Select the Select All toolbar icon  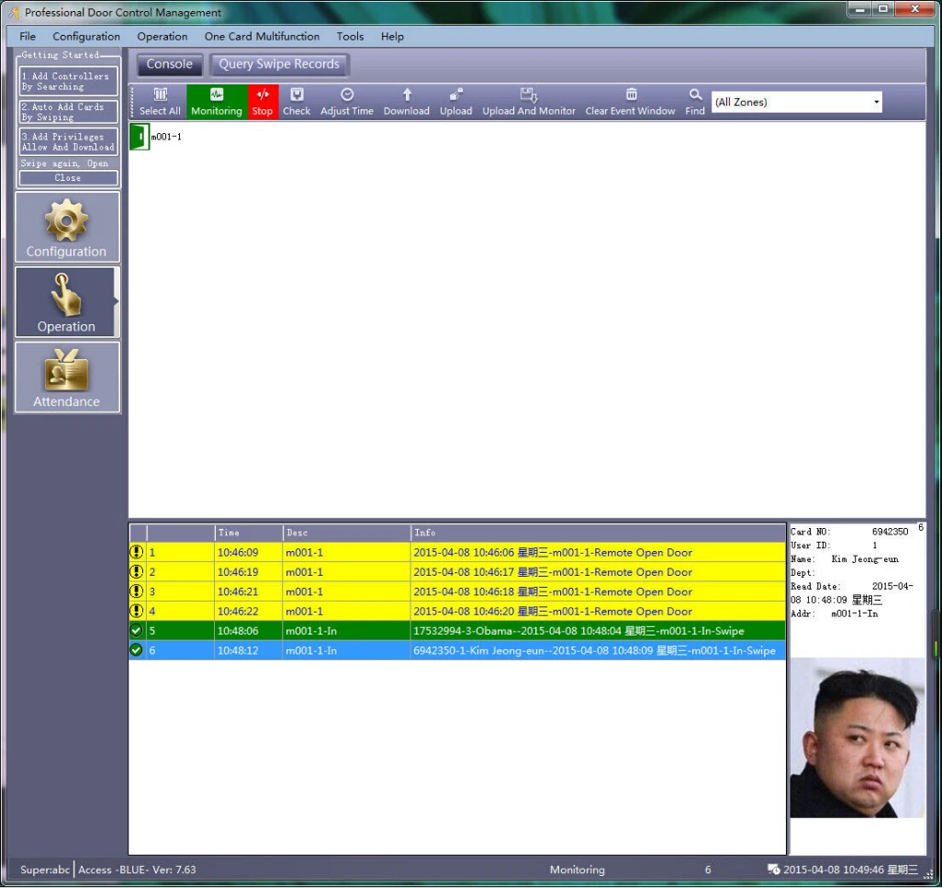click(160, 101)
